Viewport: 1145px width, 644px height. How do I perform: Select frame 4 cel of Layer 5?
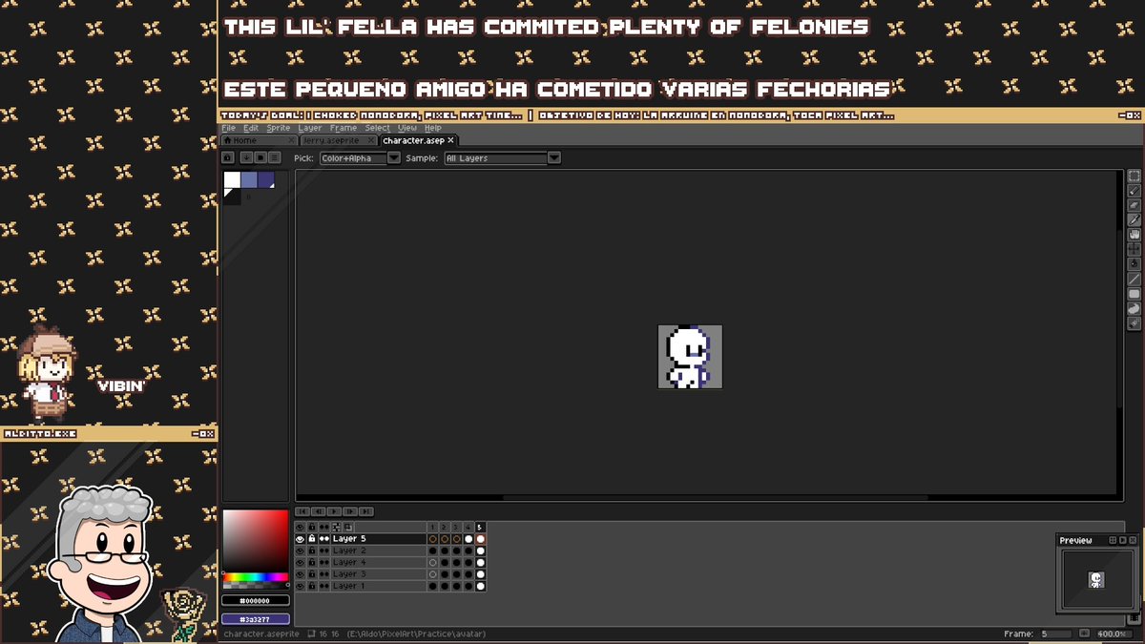468,539
